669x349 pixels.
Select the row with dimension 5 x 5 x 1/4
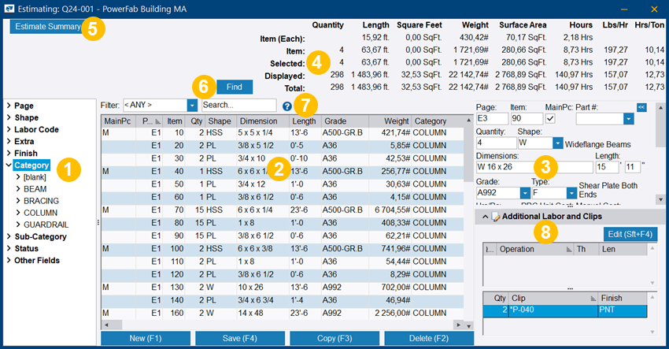[283, 133]
